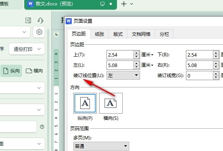Click the 下(B) margin input field

pos(199,55)
